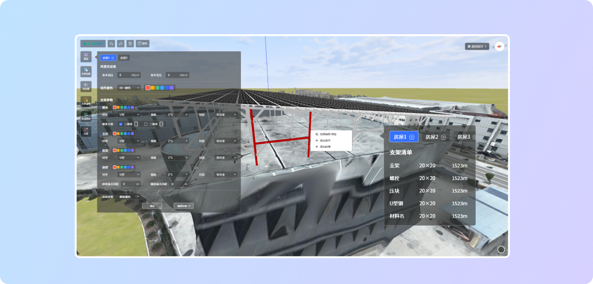Uncheck the 二檩条 checkbox
This screenshot has width=593, height=284.
pos(121,124)
